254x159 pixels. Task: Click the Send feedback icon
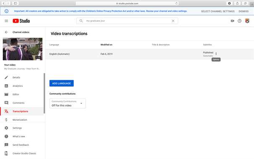coord(6,145)
